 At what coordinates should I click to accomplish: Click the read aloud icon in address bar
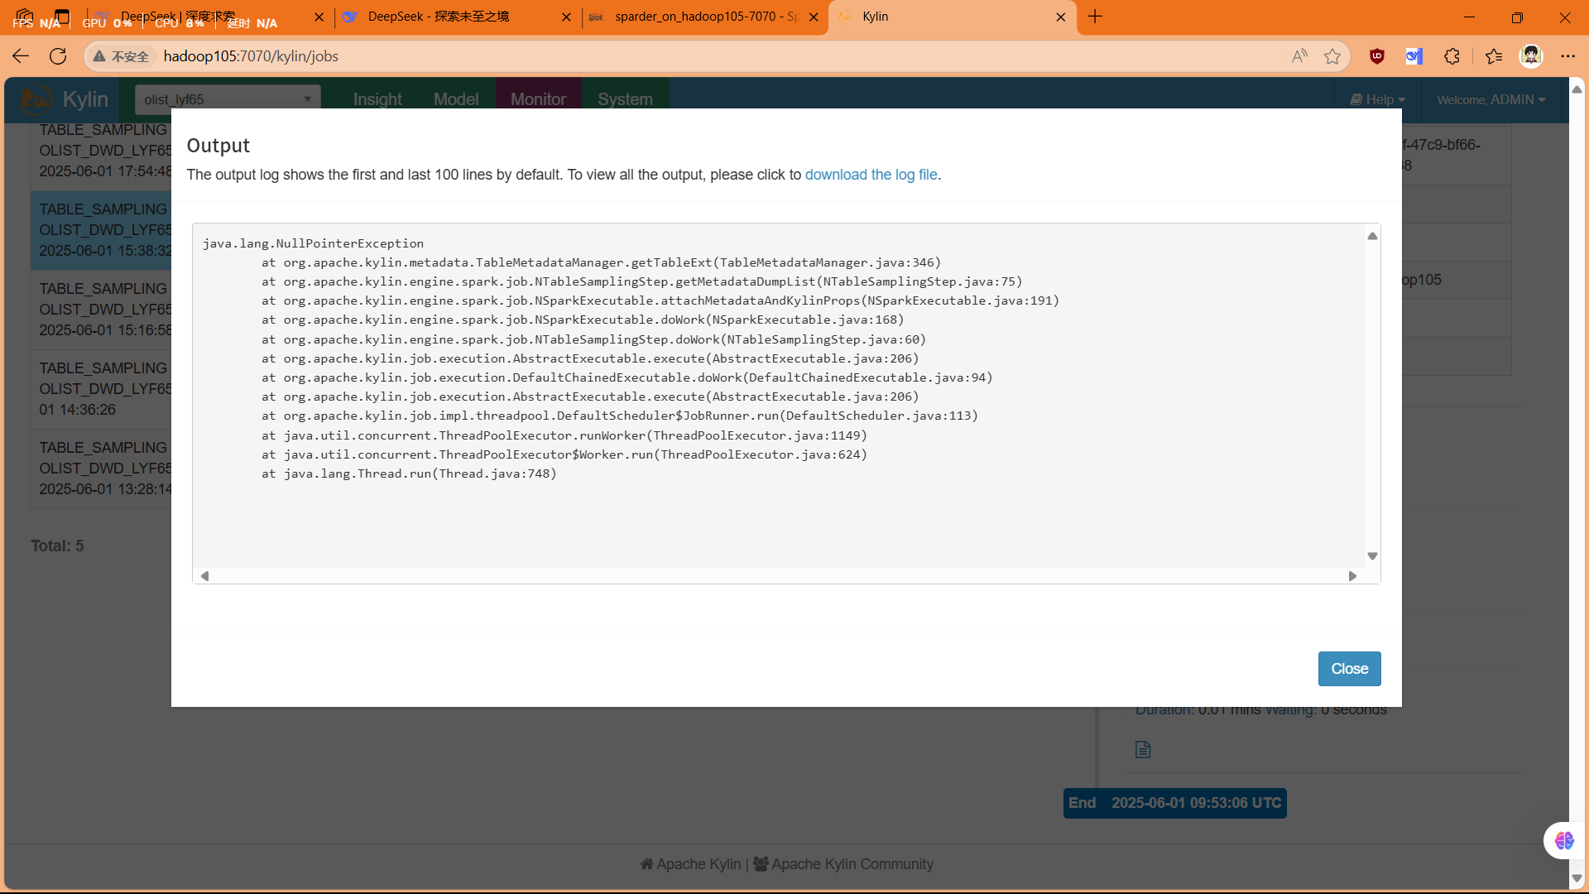[x=1299, y=56]
